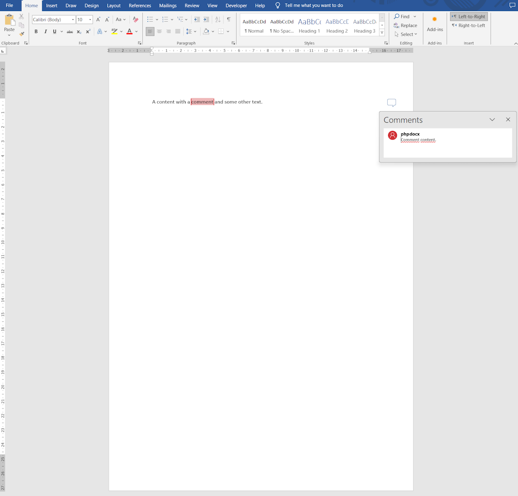
Task: Open the Styles pane launcher
Action: (386, 43)
